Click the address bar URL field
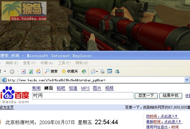The image size is (190, 129). tap(93, 80)
